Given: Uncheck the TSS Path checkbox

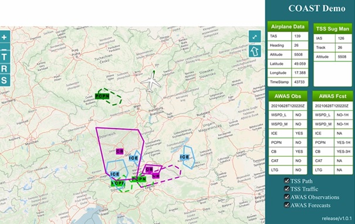Looking at the screenshot, I should click(287, 181).
